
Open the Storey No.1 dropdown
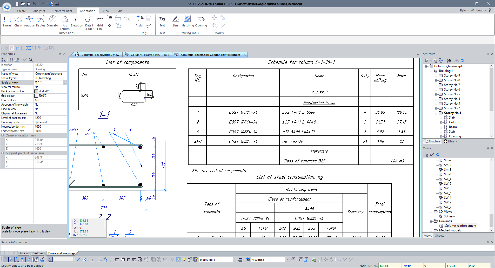pyautogui.click(x=235, y=260)
